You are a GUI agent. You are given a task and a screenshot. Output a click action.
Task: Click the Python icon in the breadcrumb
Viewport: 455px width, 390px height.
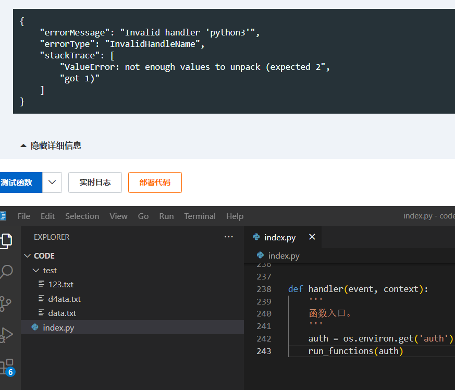click(260, 255)
